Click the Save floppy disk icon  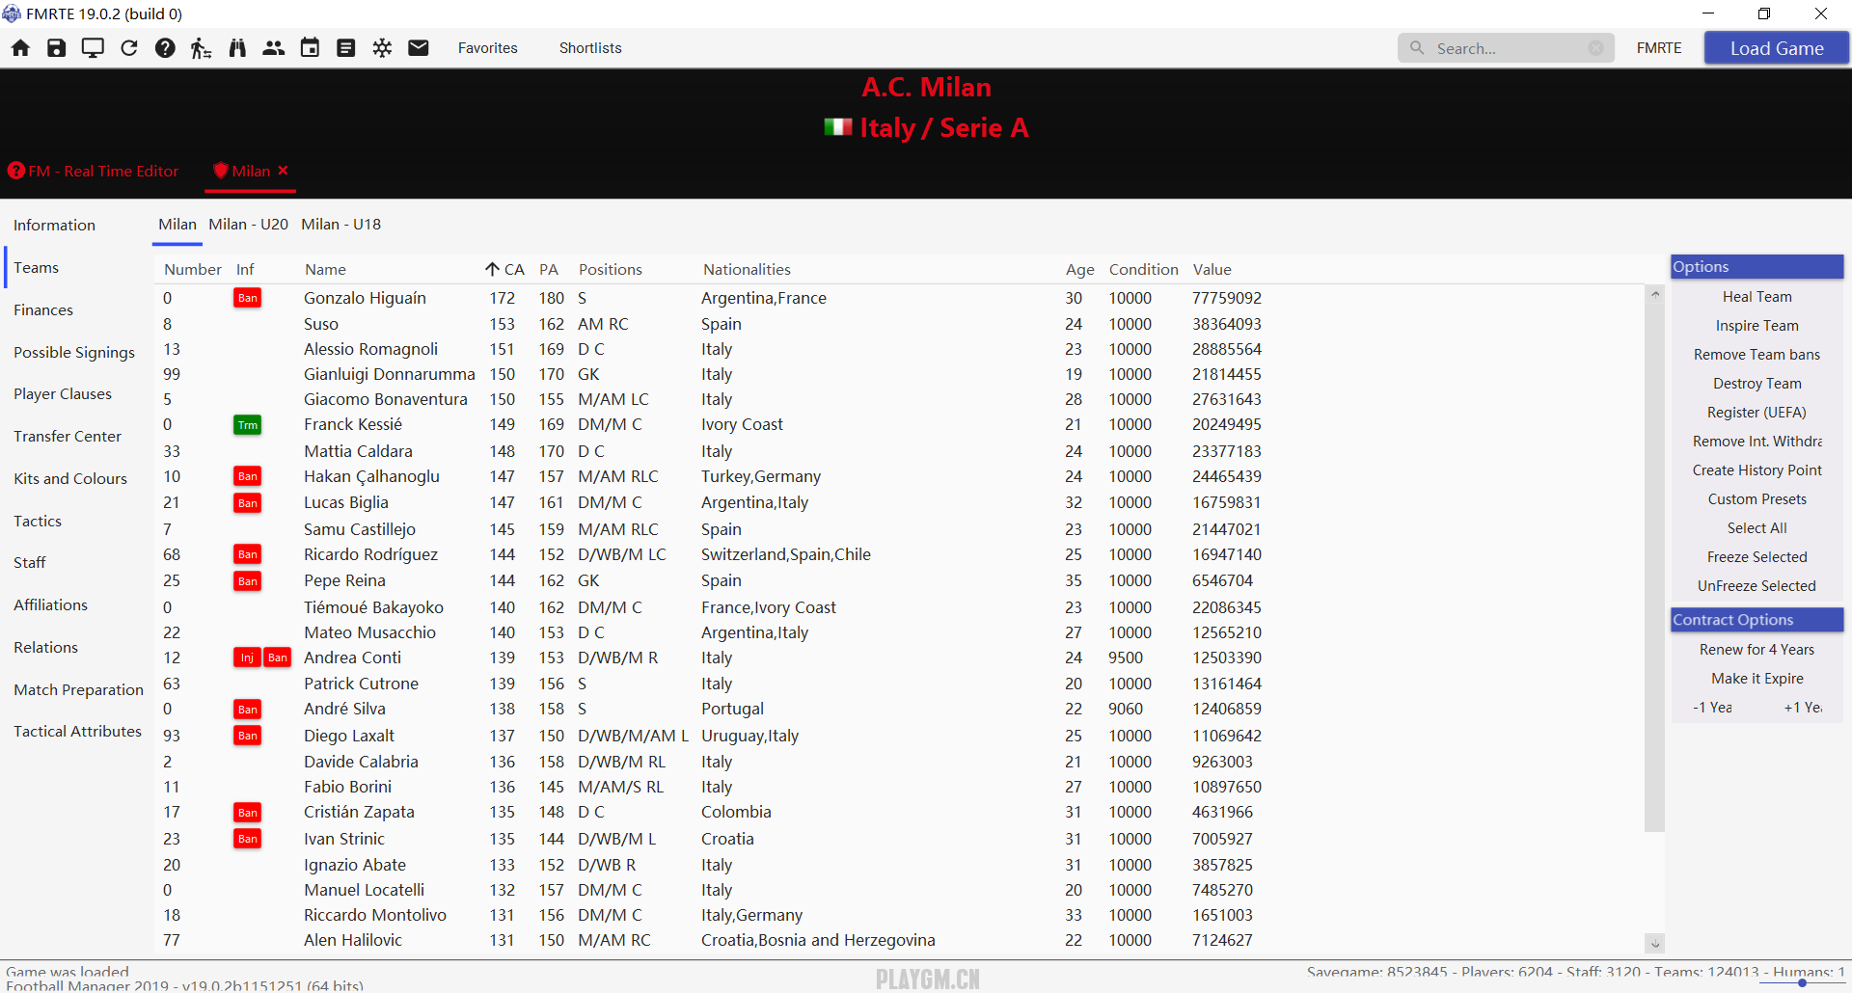coord(57,48)
